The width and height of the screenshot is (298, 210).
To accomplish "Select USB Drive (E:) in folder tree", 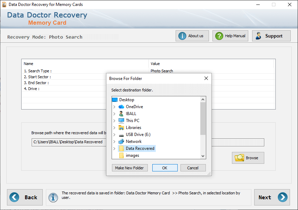I will (x=138, y=135).
